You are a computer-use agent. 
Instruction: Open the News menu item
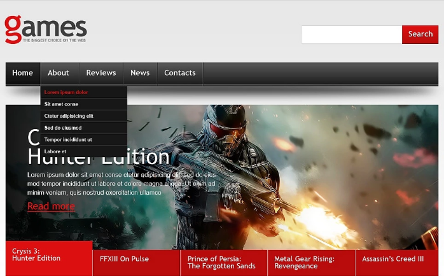tap(140, 73)
